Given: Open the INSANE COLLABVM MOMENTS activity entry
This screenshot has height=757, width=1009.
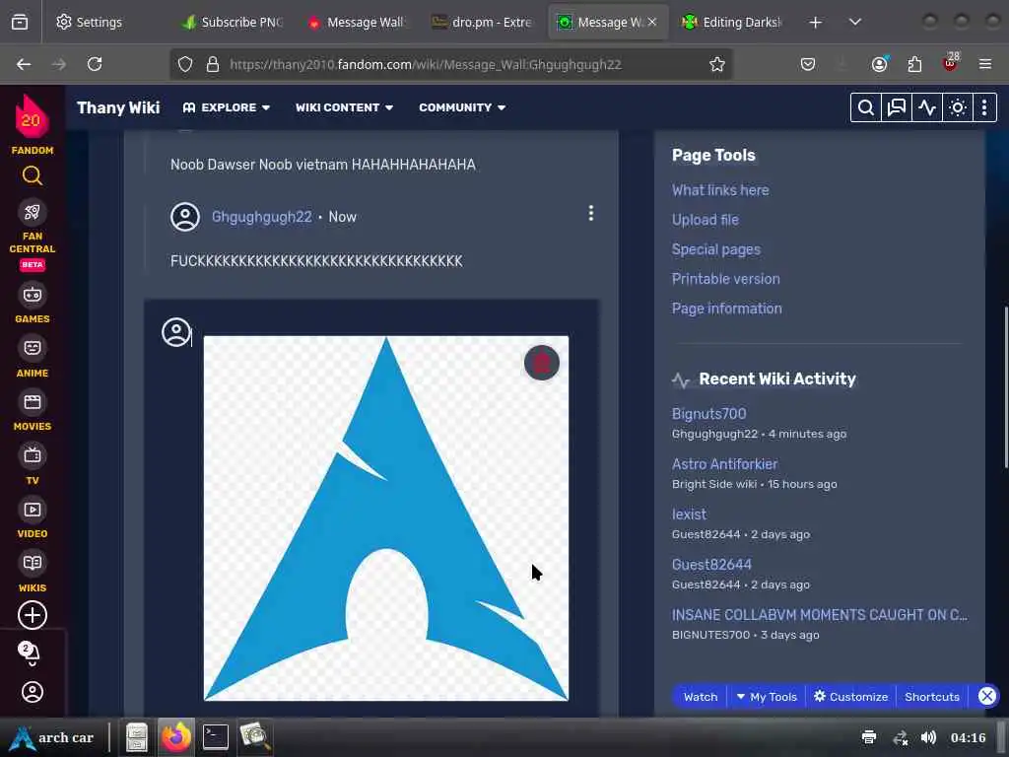Looking at the screenshot, I should (x=819, y=615).
